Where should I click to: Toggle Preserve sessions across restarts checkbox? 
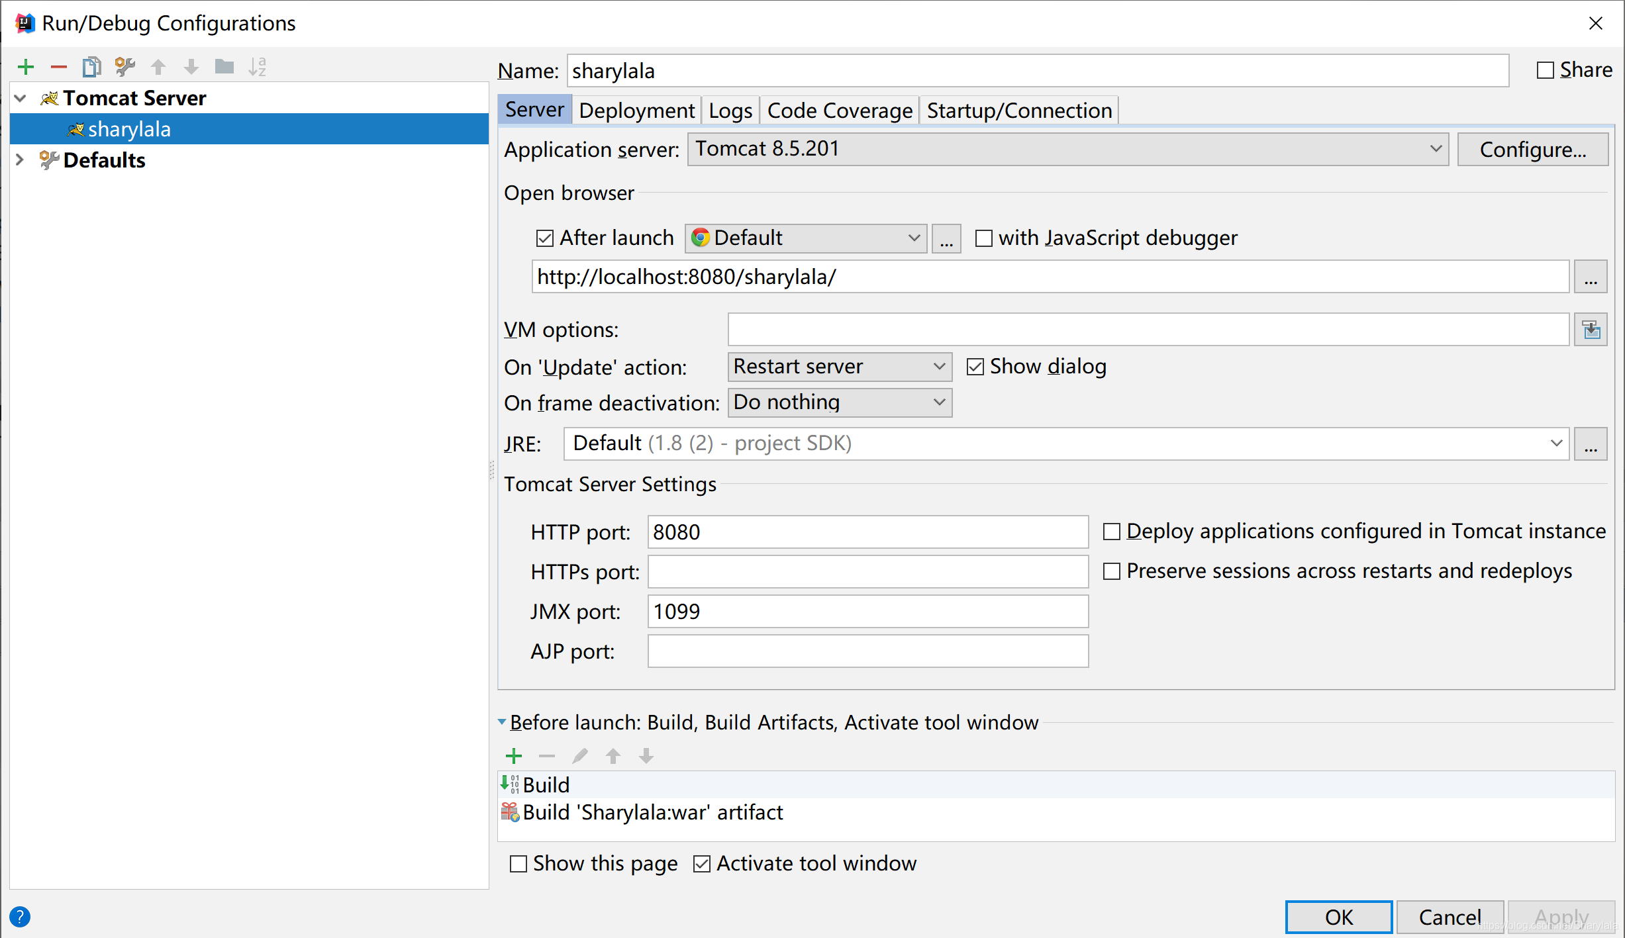[x=1112, y=571]
